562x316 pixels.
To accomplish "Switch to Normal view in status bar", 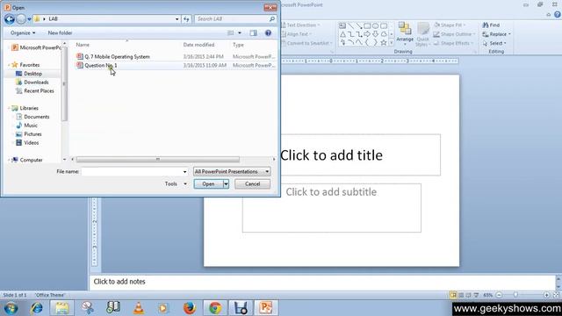I will pos(453,295).
